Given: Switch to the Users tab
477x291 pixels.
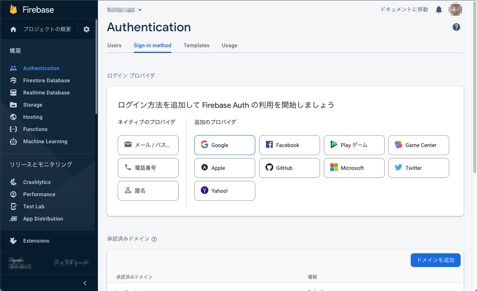Looking at the screenshot, I should coord(114,45).
